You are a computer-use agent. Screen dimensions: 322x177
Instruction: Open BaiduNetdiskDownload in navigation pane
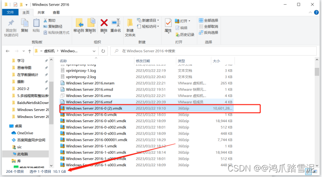tap(33, 103)
